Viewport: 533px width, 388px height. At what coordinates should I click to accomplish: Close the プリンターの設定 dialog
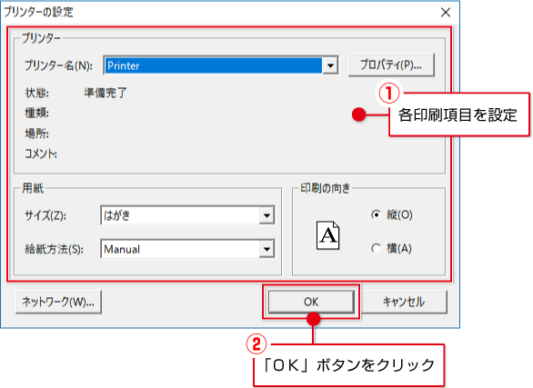[x=446, y=13]
